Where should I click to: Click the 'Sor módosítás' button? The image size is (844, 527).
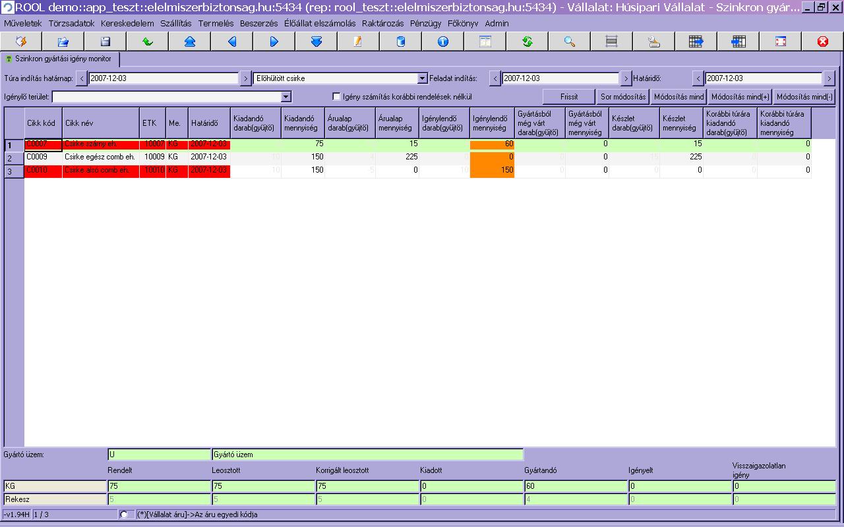(x=623, y=97)
